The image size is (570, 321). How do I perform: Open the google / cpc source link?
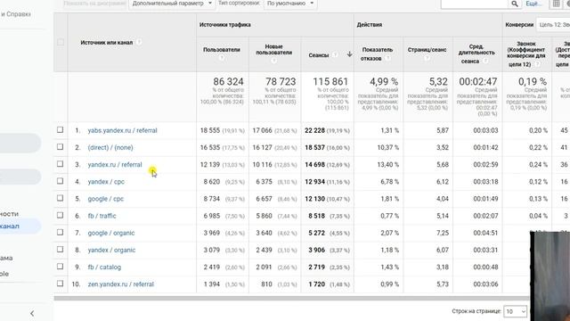click(105, 199)
